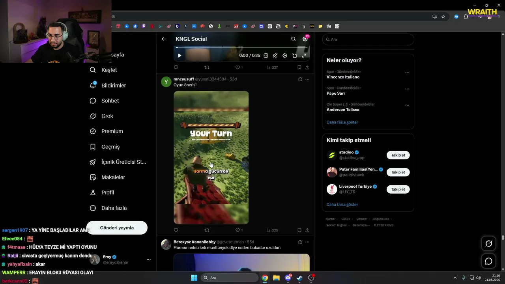Go back using the arrow beside KNGL Social
505x284 pixels.
(x=164, y=39)
